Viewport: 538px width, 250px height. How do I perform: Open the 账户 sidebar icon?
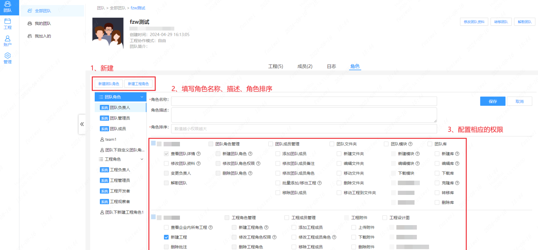(x=8, y=41)
